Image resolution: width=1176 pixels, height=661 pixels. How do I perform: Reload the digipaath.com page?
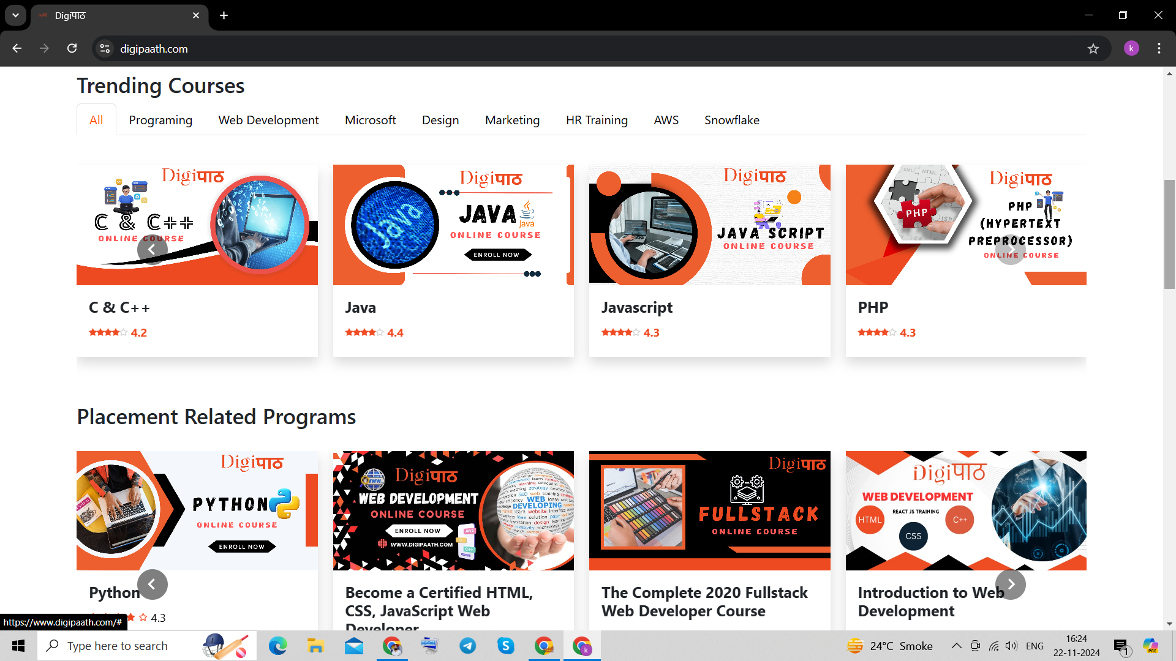coord(72,48)
